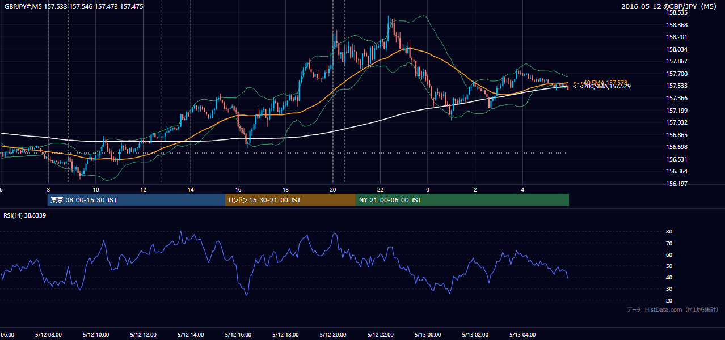The width and height of the screenshot is (725, 340).
Task: Click price axis label 156.865
Action: click(677, 135)
